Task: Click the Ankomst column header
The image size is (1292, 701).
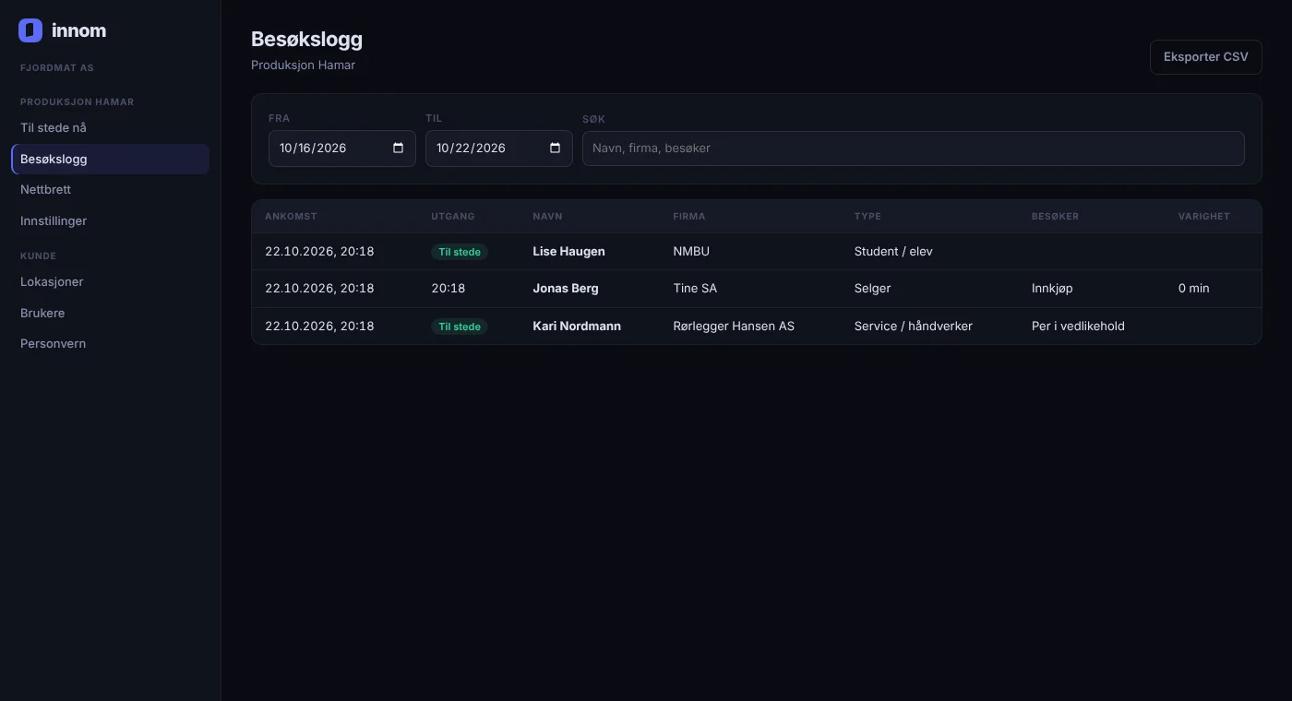Action: (x=291, y=217)
